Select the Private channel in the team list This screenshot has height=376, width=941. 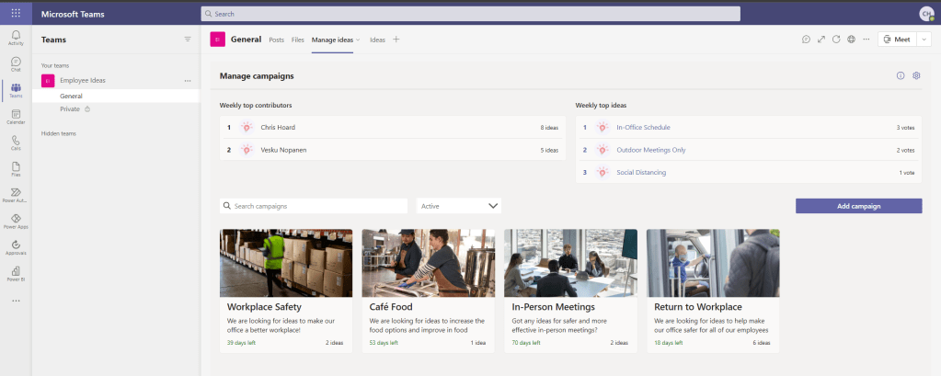(70, 108)
